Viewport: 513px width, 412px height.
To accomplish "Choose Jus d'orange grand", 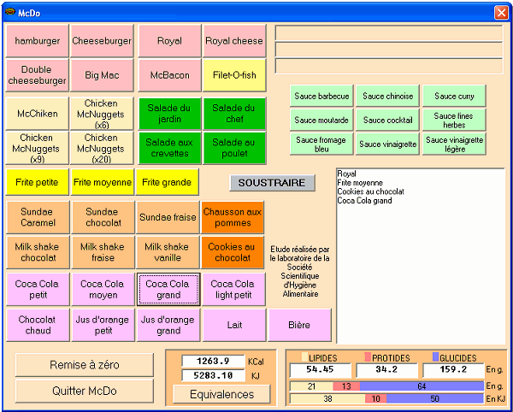I will coord(168,325).
